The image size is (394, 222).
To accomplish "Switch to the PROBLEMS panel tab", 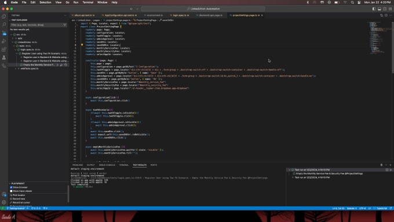I will [x=78, y=165].
